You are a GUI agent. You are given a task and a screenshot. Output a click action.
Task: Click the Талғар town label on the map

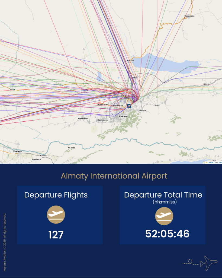(142, 110)
